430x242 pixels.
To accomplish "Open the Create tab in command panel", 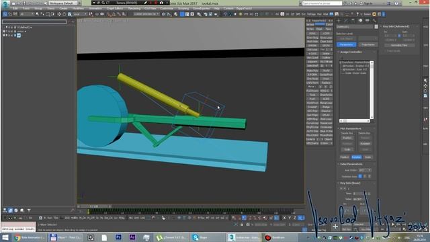I will pyautogui.click(x=339, y=21).
